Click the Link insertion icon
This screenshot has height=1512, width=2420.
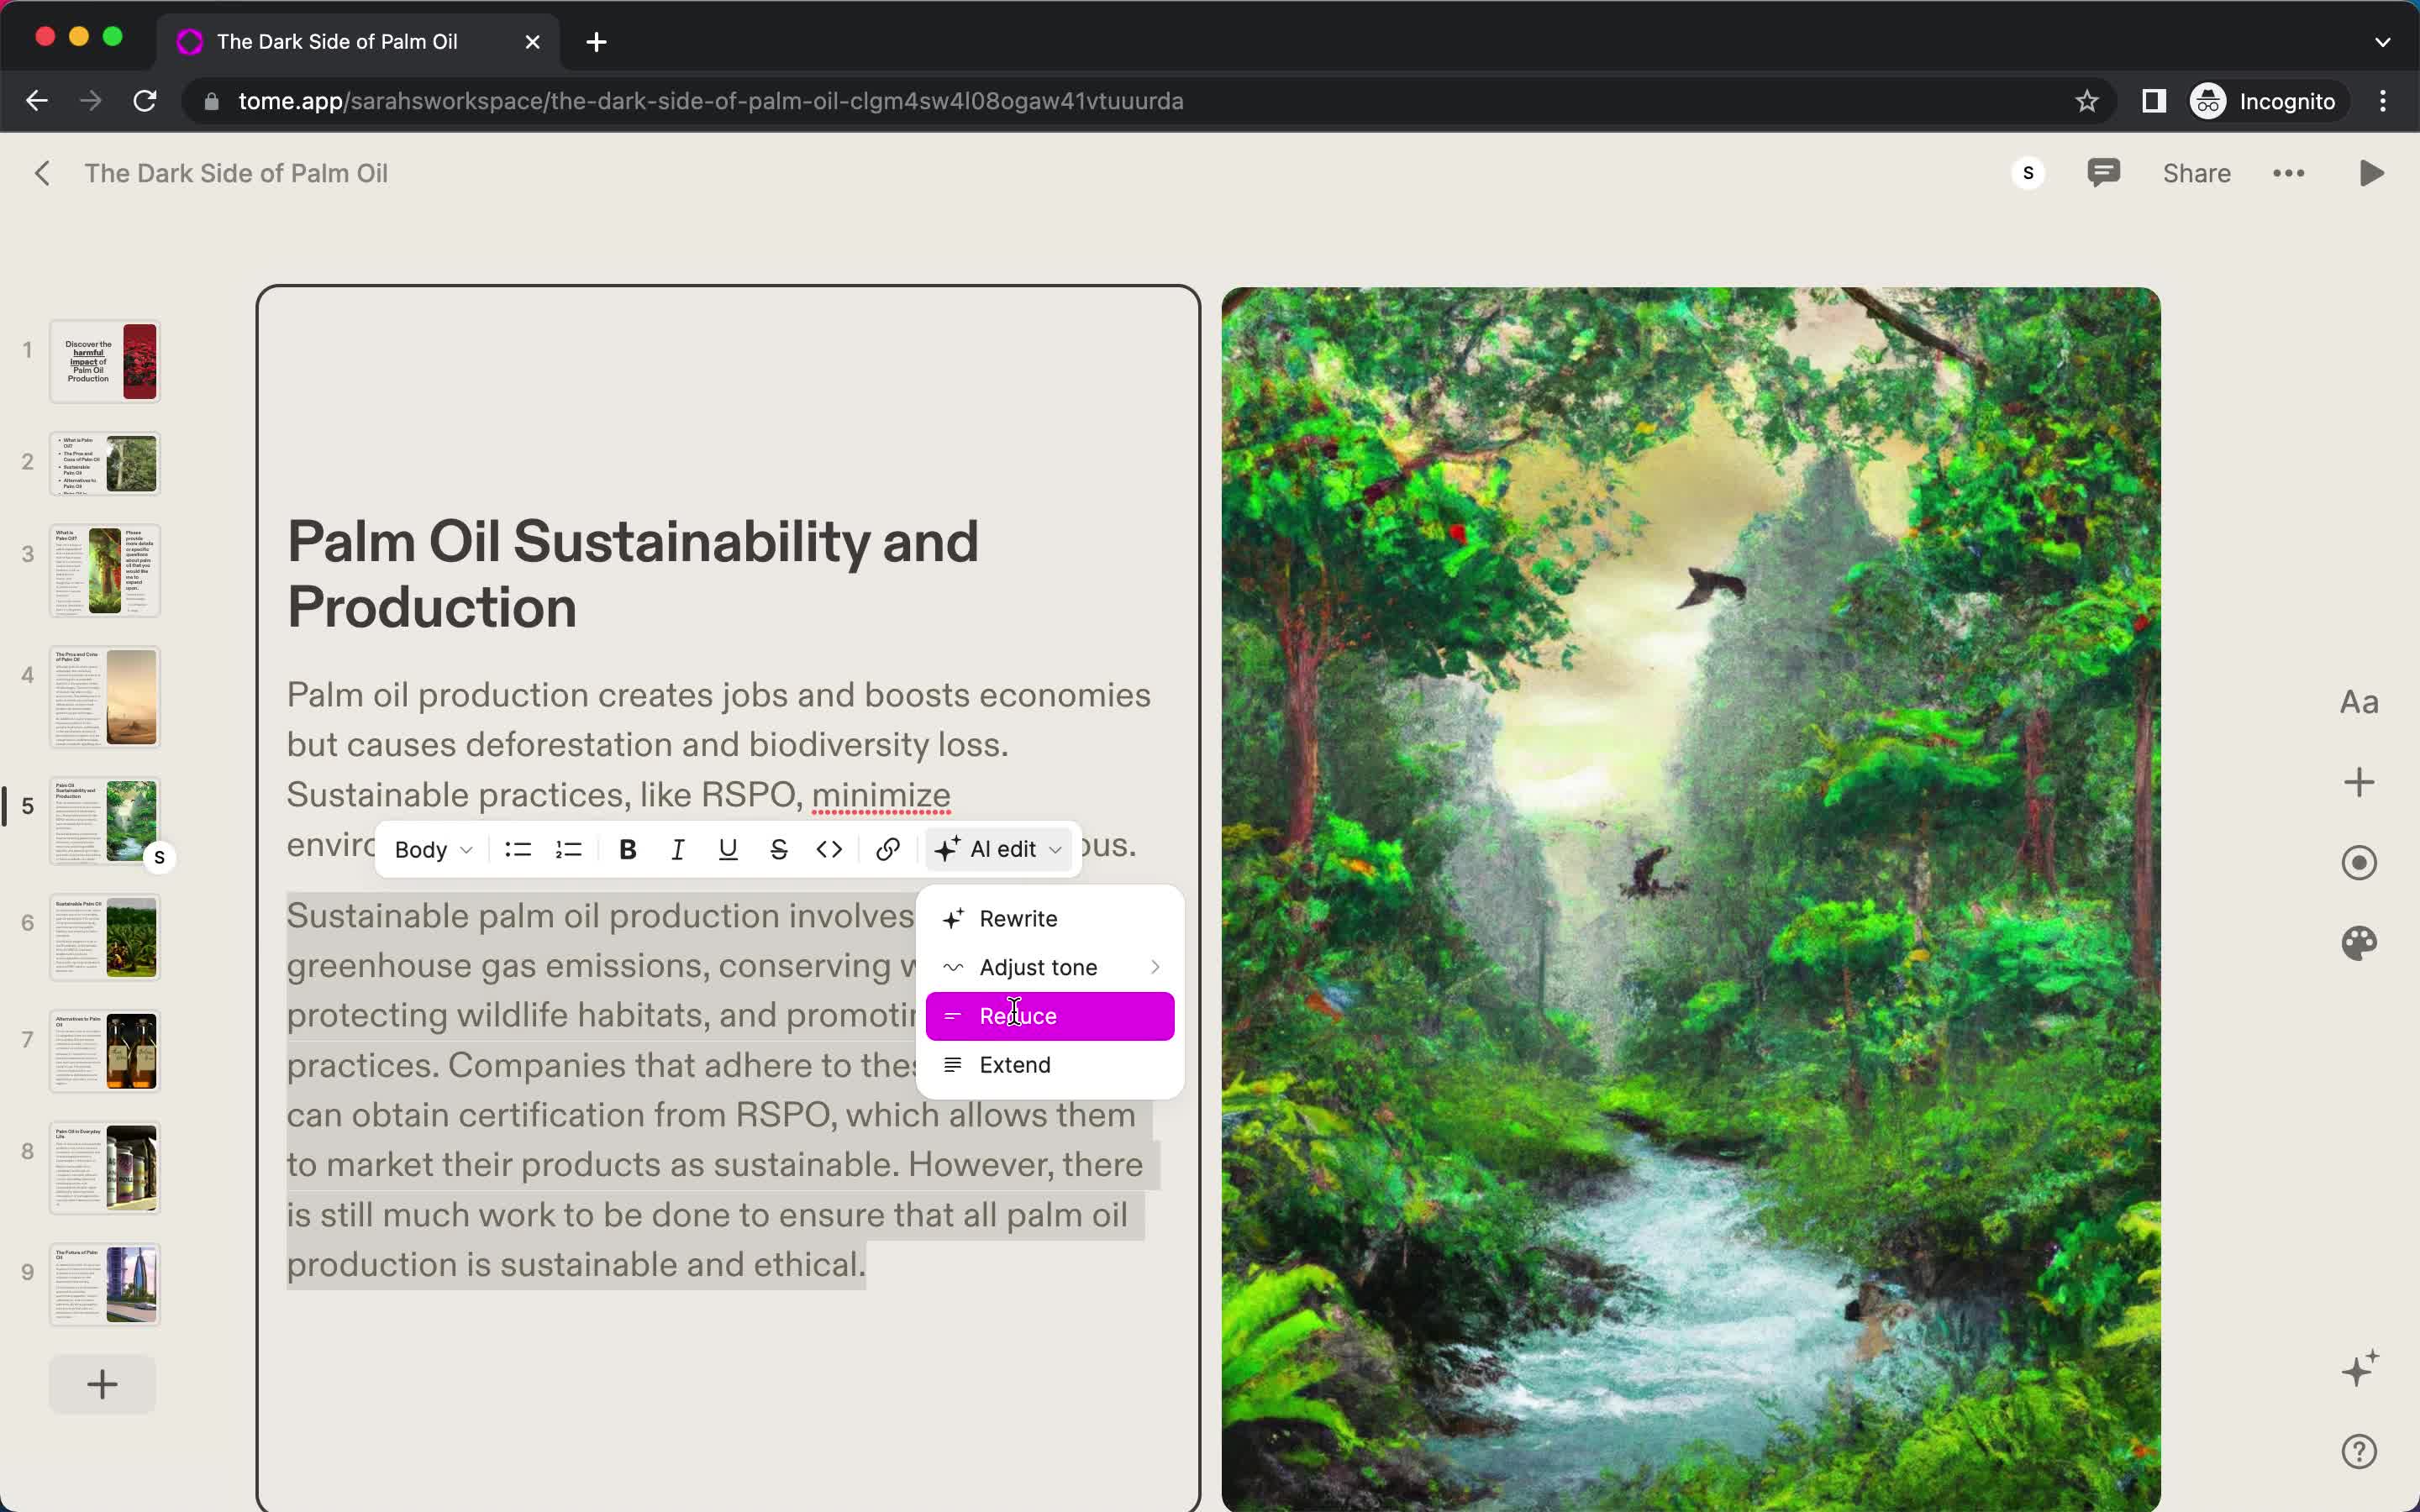click(886, 848)
